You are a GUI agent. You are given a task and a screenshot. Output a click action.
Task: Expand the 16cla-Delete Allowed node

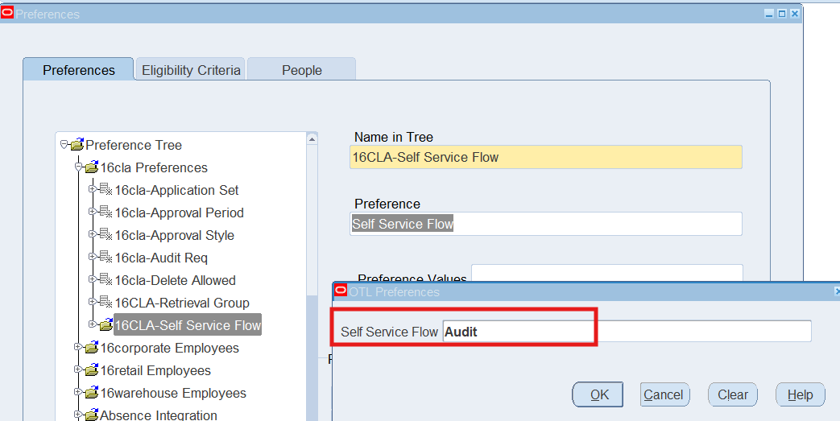coord(93,281)
